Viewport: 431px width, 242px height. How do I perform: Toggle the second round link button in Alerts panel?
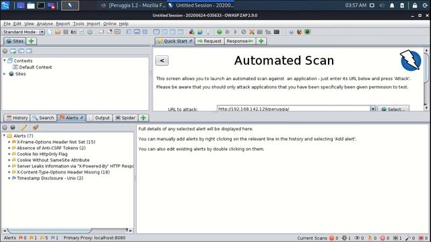click(x=13, y=127)
